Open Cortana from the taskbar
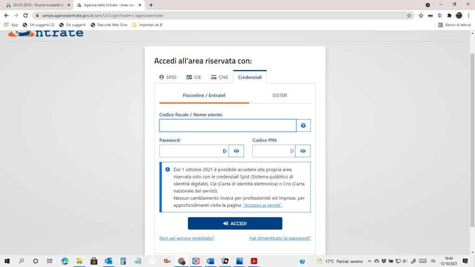Screen dimensions: 475x267 point(35,261)
